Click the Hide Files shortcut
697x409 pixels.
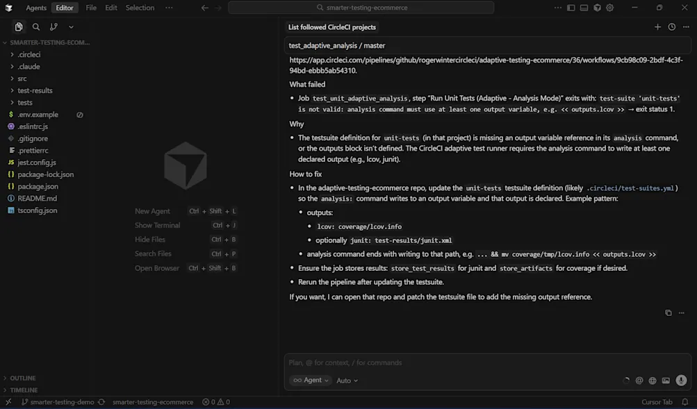[x=186, y=240]
